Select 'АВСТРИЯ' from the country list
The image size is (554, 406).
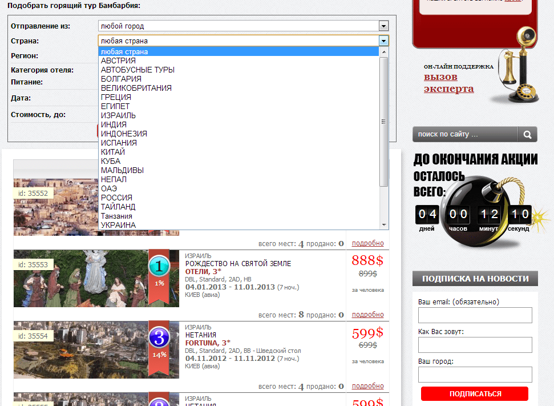click(238, 61)
